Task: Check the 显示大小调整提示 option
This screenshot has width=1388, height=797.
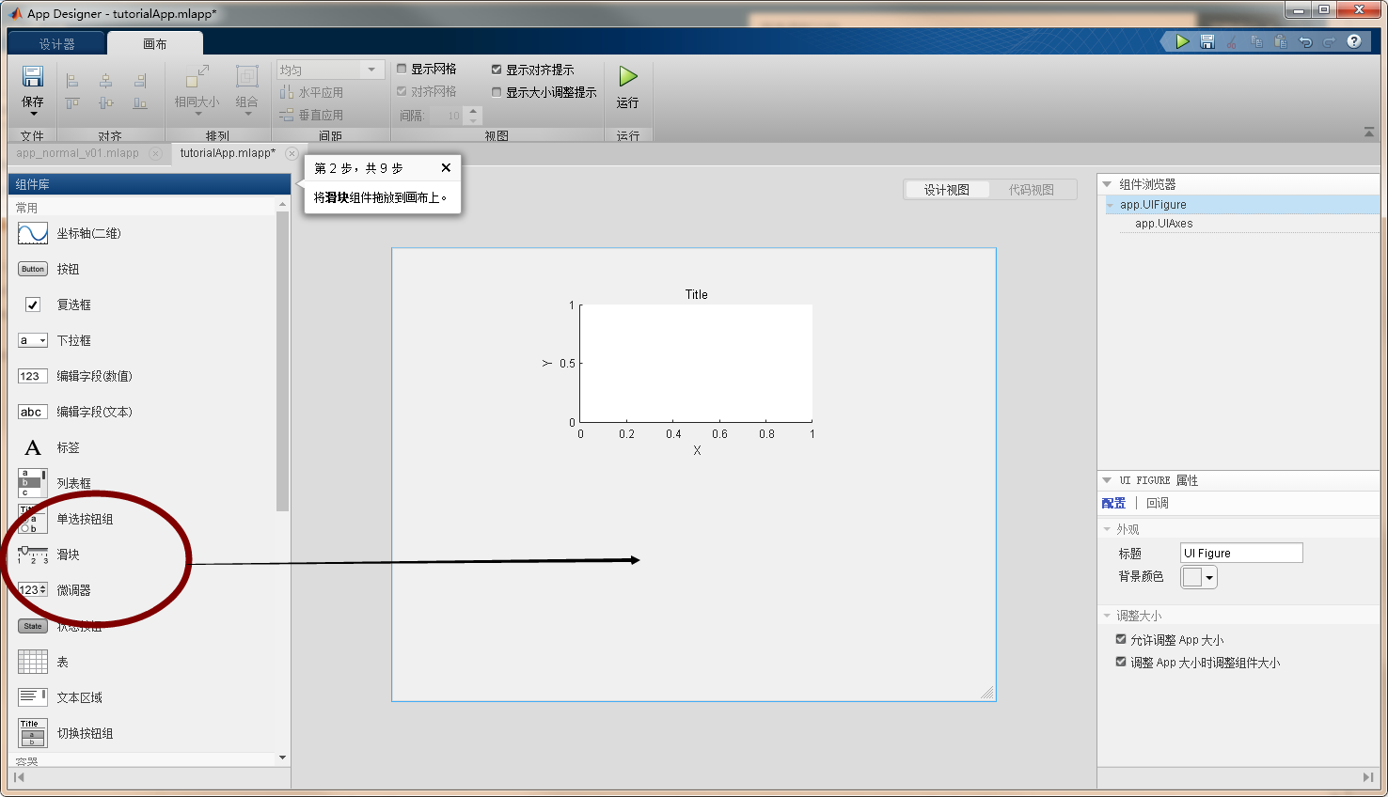Action: 497,91
